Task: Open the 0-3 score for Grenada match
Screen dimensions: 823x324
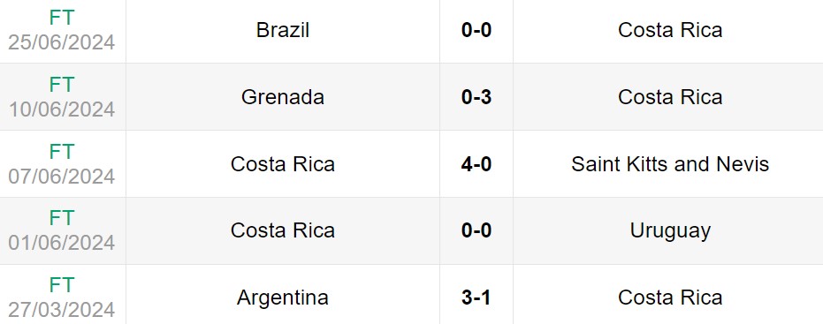Action: coord(476,97)
